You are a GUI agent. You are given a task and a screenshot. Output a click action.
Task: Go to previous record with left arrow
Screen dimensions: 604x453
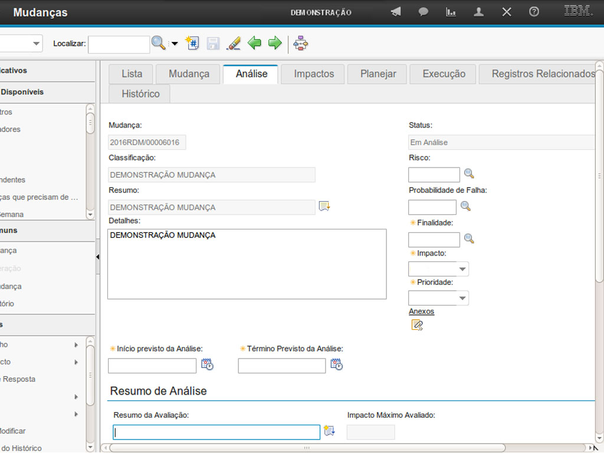(x=254, y=43)
